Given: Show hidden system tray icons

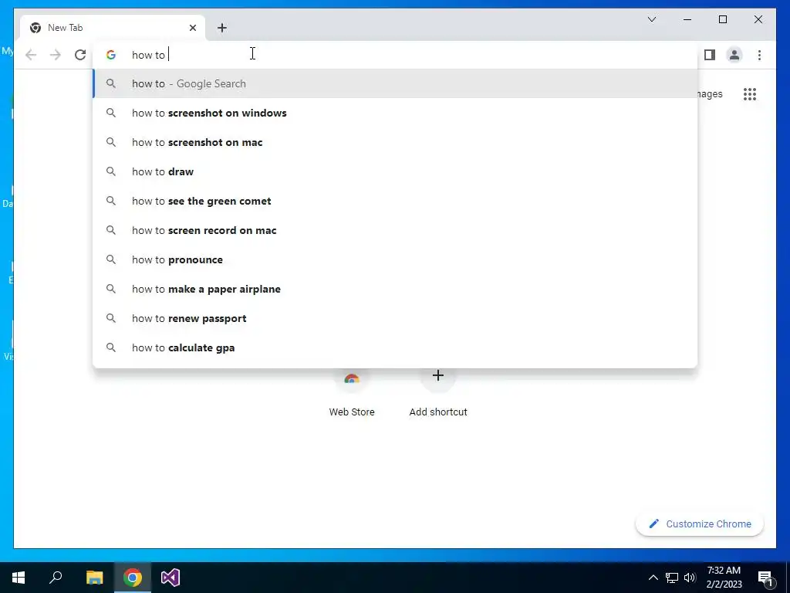Looking at the screenshot, I should [653, 578].
